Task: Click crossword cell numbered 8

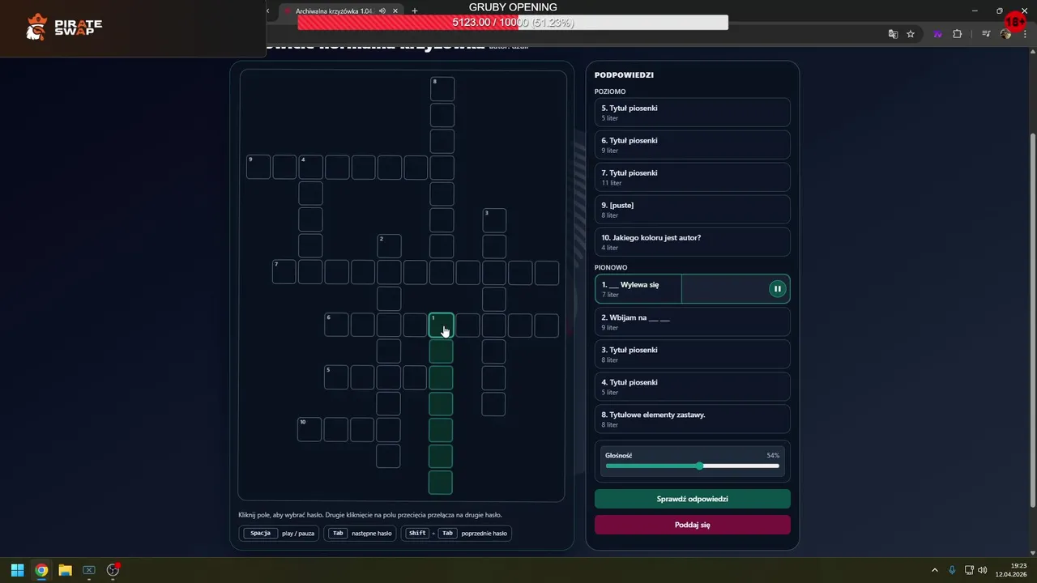Action: (442, 89)
